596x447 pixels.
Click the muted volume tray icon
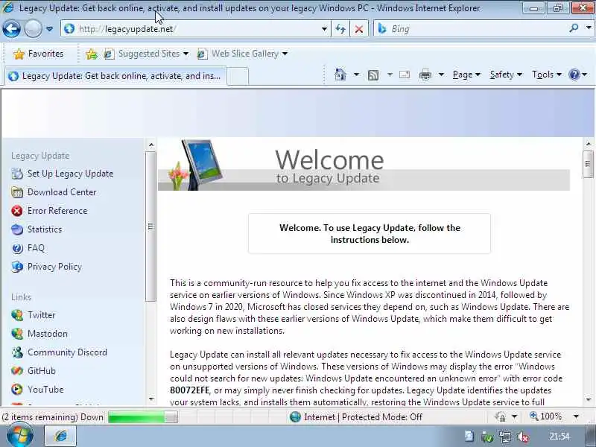[x=524, y=437]
